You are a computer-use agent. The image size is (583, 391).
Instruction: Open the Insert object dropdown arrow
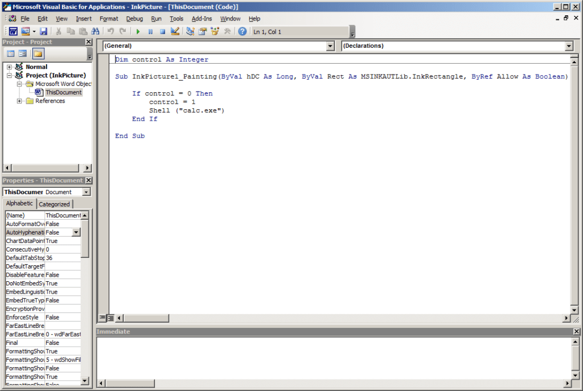pyautogui.click(x=34, y=32)
